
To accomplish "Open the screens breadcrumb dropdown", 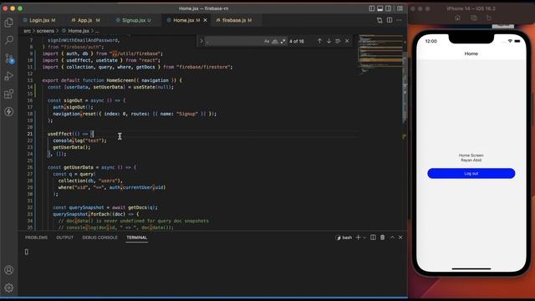I will pyautogui.click(x=45, y=31).
